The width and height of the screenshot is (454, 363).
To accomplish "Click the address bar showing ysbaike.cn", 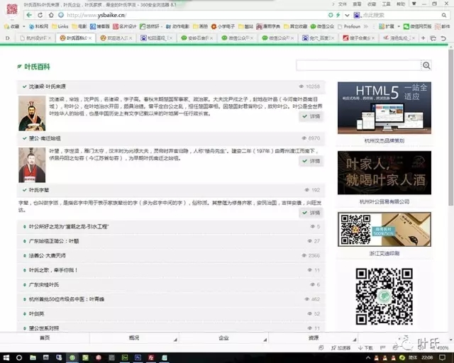I will click(x=191, y=15).
